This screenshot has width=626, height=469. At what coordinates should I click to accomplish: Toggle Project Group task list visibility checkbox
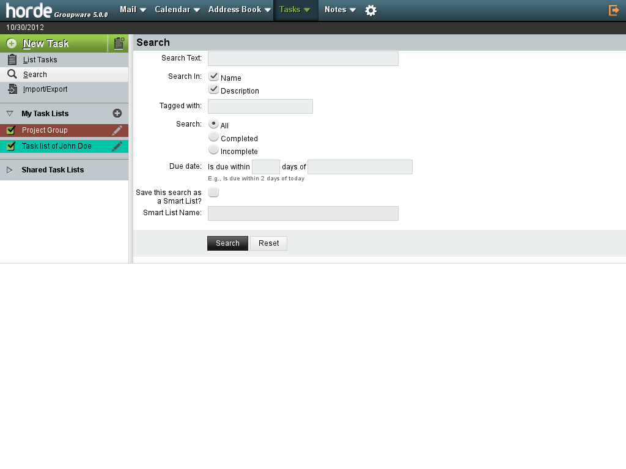[11, 130]
